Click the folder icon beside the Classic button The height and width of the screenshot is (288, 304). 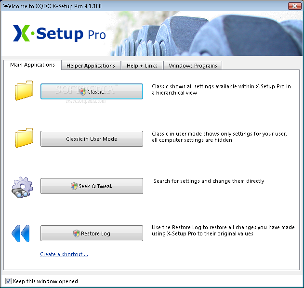(x=24, y=90)
